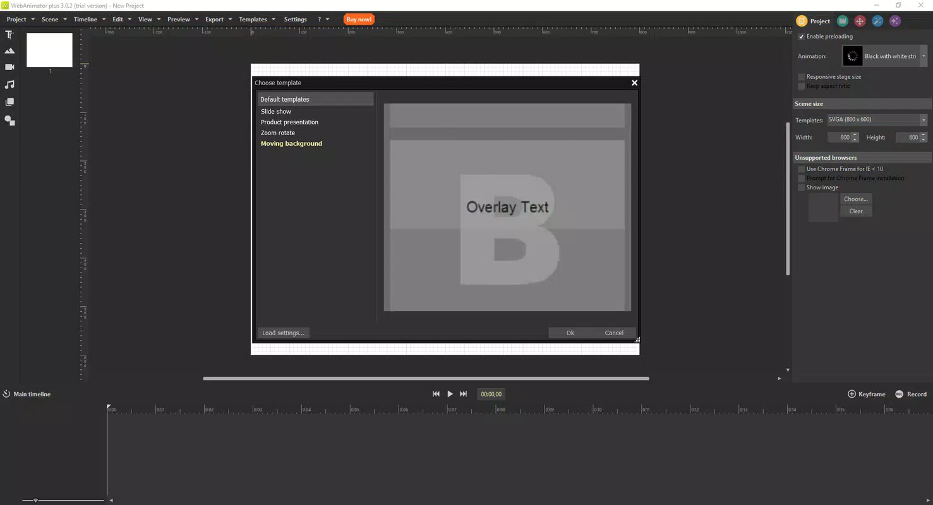Screen dimensions: 933x505
Task: Cancel the Choose template dialog
Action: (614, 333)
